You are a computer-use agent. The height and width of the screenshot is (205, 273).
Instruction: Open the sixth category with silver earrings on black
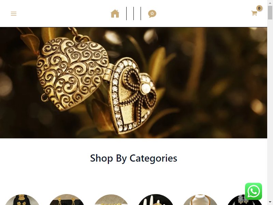point(245,200)
